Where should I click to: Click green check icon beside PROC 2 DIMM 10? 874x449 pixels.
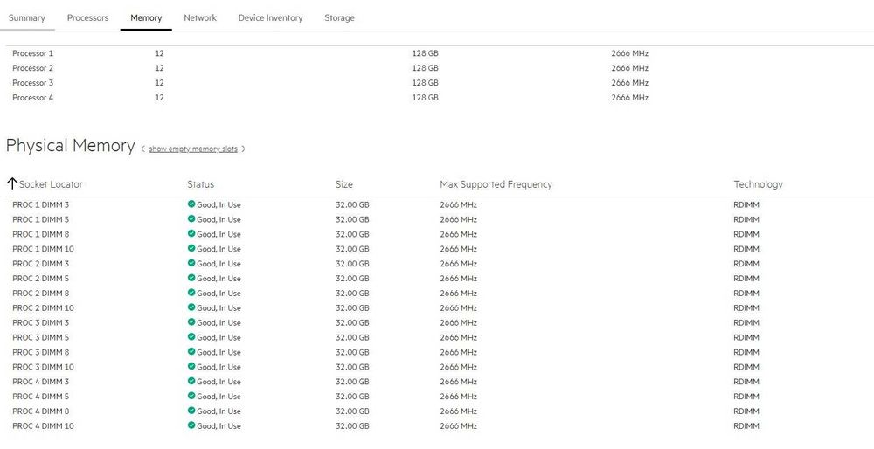coord(191,307)
